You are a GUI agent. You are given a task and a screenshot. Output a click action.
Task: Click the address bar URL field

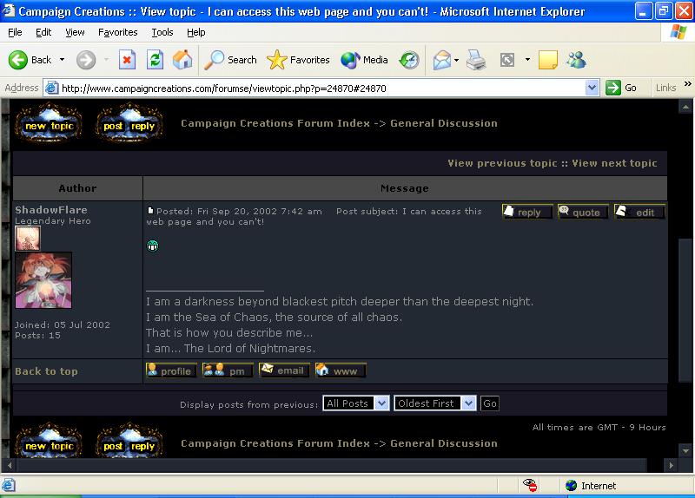(x=322, y=88)
